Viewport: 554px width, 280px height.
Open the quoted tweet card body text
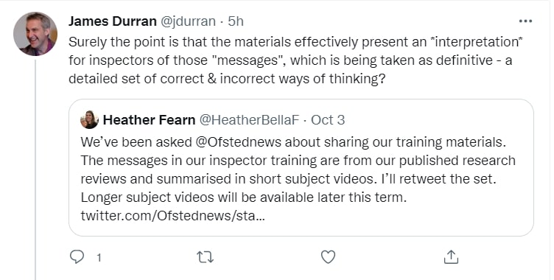298,178
